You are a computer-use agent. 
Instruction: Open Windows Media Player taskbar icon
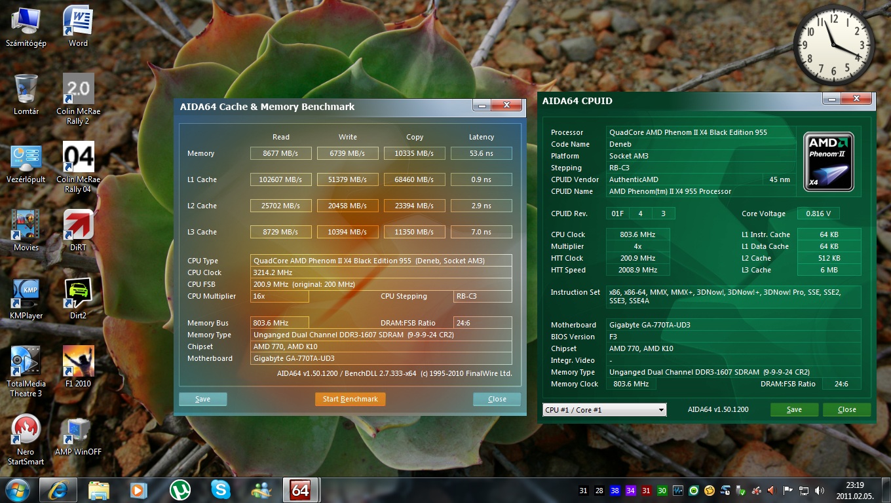(x=138, y=490)
